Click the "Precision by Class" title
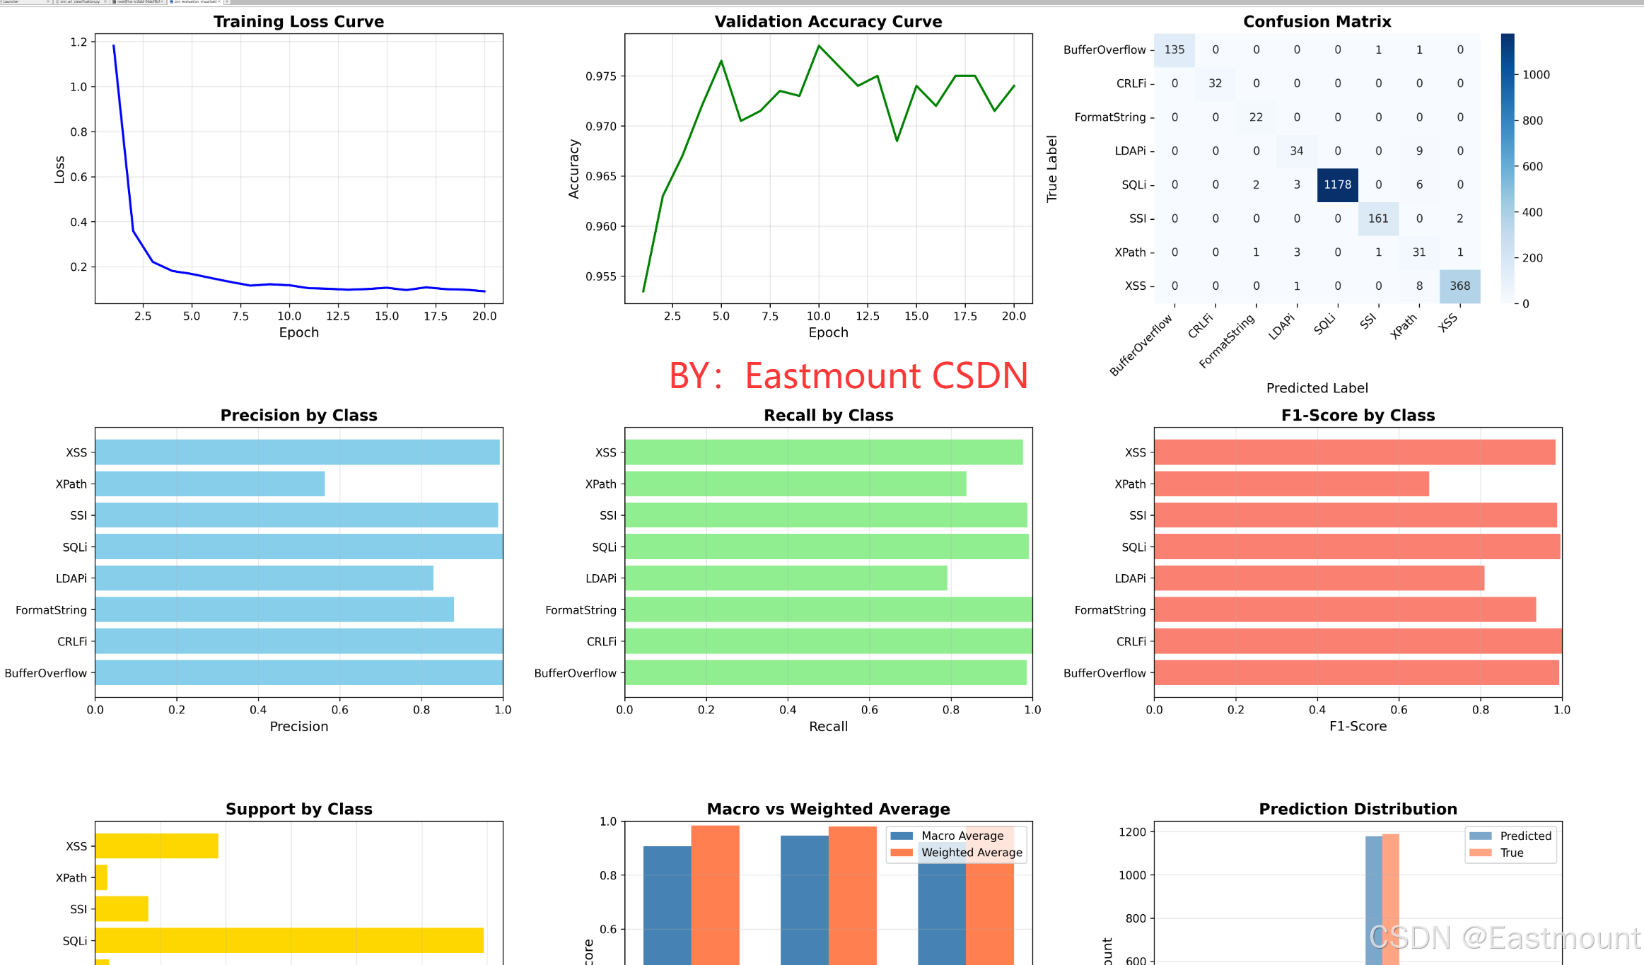This screenshot has height=965, width=1644. (x=298, y=415)
